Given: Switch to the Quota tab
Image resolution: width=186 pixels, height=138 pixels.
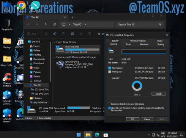Looking at the screenshot, I should (160, 41).
